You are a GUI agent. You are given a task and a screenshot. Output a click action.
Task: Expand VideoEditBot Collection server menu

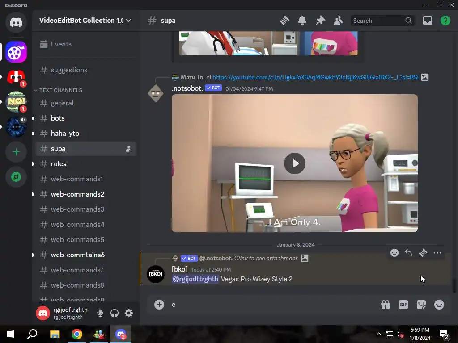85,21
